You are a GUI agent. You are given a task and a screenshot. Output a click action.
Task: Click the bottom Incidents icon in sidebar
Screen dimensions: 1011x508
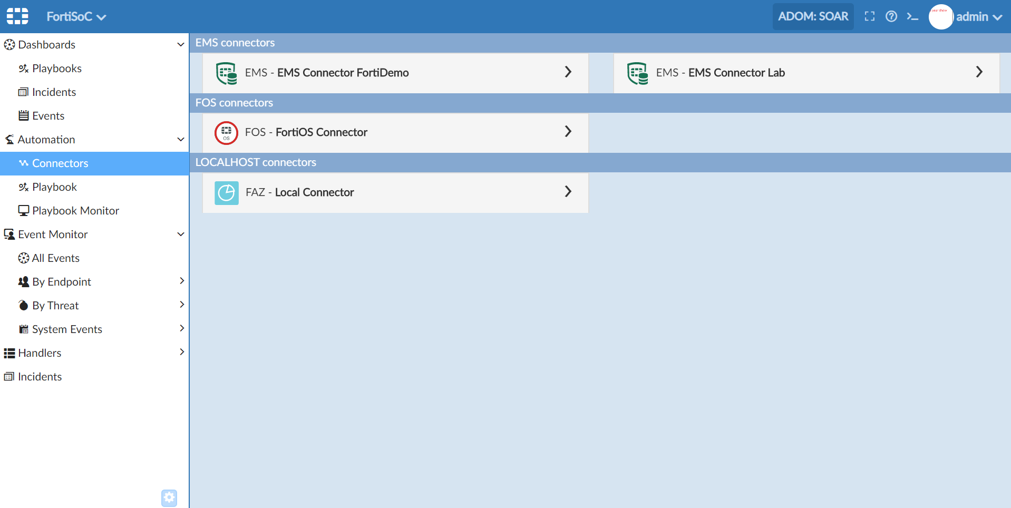tap(9, 377)
